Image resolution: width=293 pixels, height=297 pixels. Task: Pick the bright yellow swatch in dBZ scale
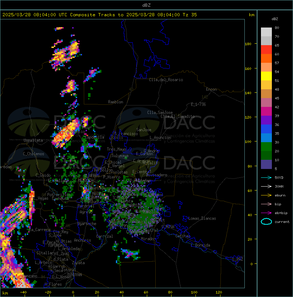266,76
